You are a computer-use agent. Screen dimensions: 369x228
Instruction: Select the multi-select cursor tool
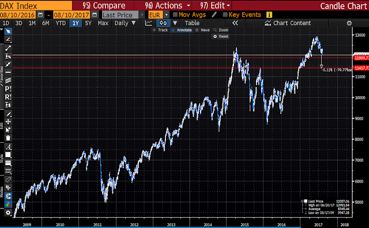tap(8, 130)
